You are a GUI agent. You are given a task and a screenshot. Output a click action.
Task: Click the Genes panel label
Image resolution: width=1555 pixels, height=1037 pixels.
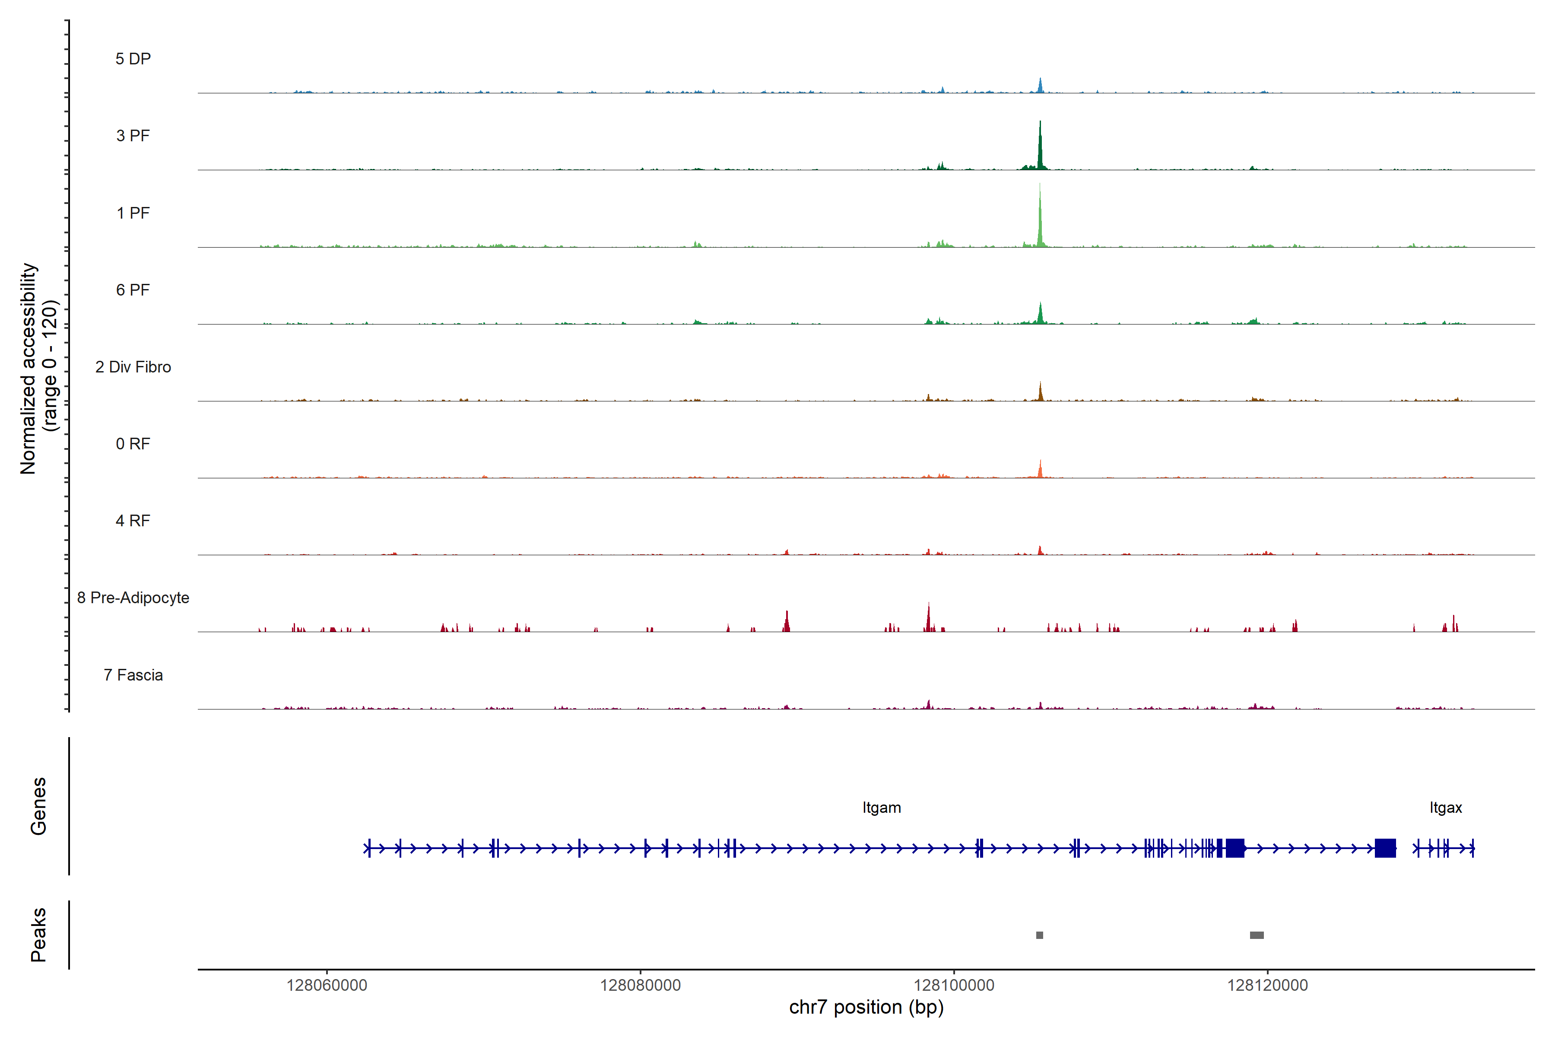38,806
